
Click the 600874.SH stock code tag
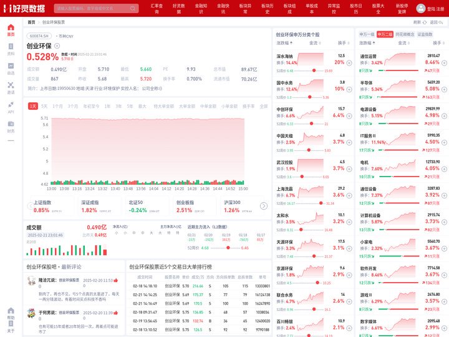tap(39, 36)
